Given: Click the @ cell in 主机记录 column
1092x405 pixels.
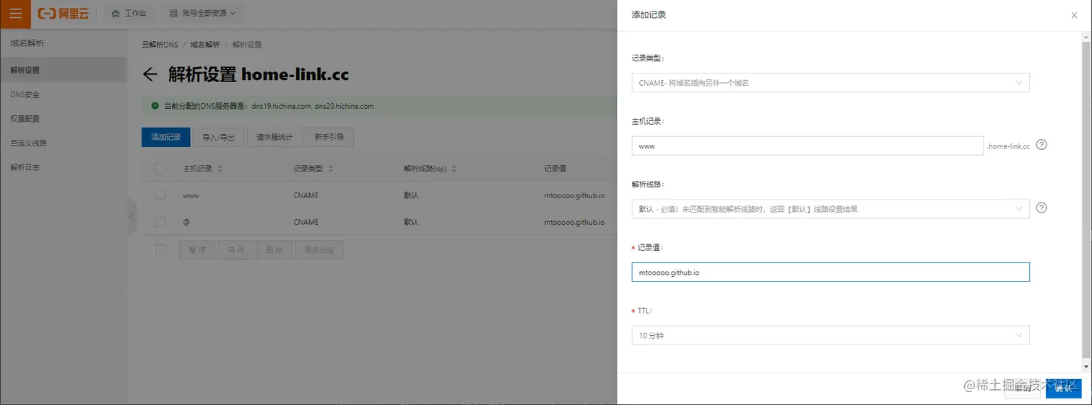Looking at the screenshot, I should point(186,222).
